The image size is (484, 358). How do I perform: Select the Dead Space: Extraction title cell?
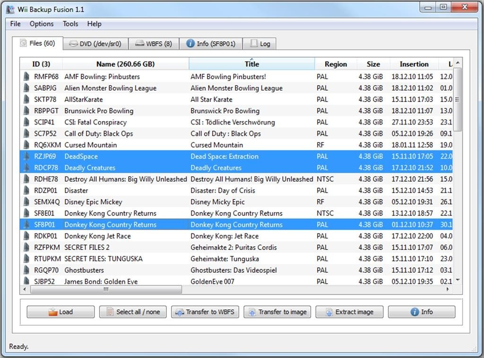[252, 156]
